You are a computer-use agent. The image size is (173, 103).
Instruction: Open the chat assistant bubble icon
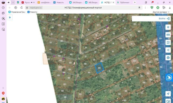(169, 77)
